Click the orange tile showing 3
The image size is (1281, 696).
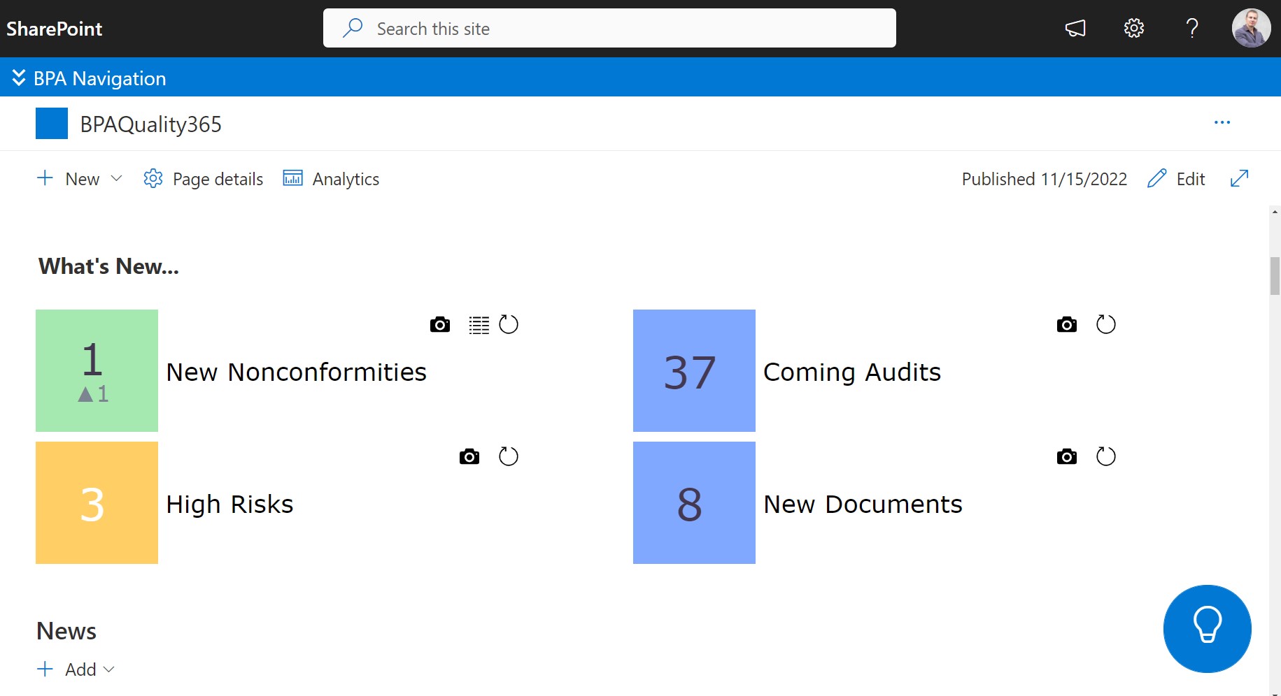pyautogui.click(x=97, y=502)
